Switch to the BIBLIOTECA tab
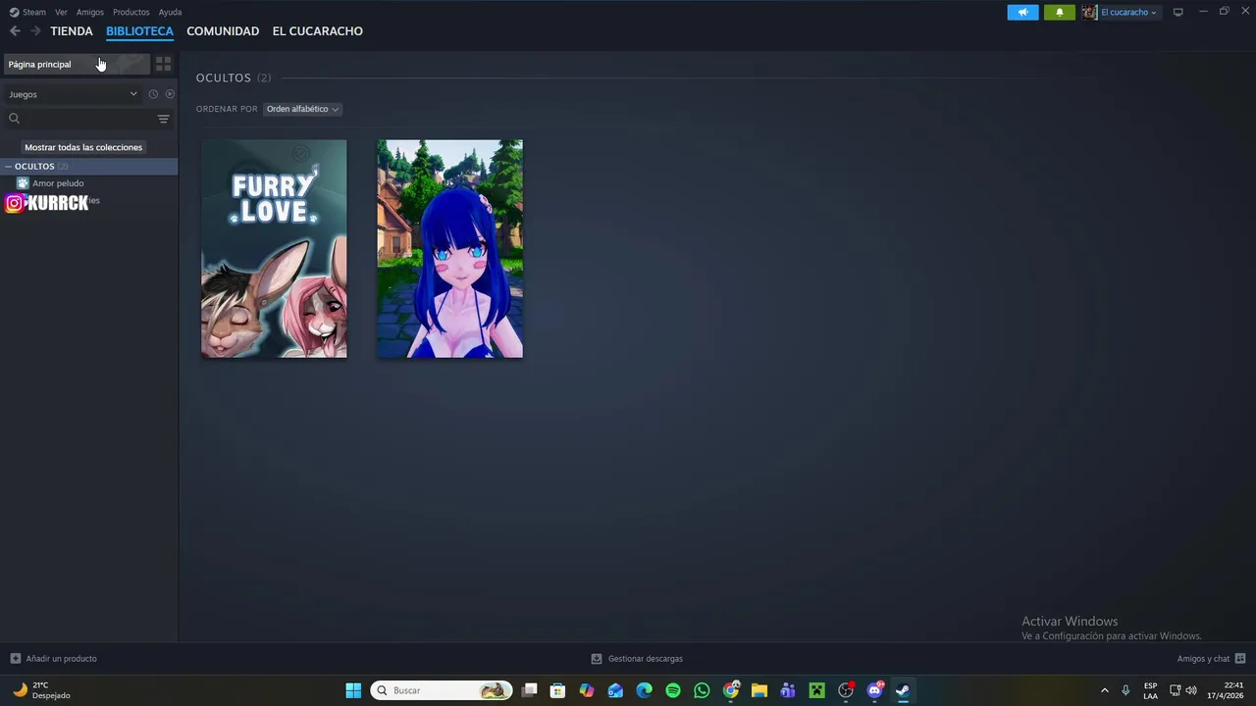 point(139,31)
